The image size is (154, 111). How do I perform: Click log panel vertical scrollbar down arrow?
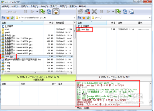(x=150, y=104)
